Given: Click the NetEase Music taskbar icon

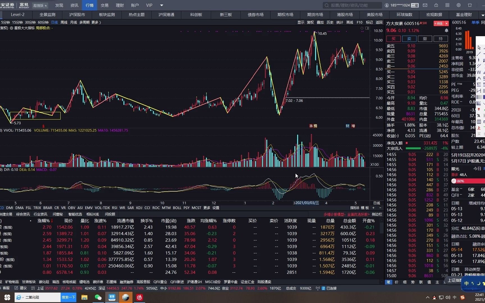Looking at the screenshot, I should [x=139, y=297].
